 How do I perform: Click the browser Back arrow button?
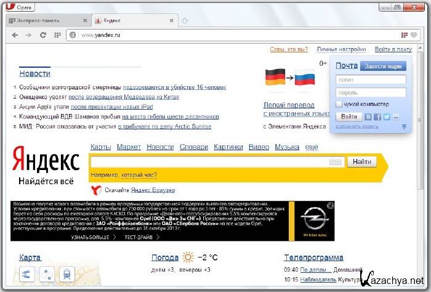pyautogui.click(x=15, y=35)
